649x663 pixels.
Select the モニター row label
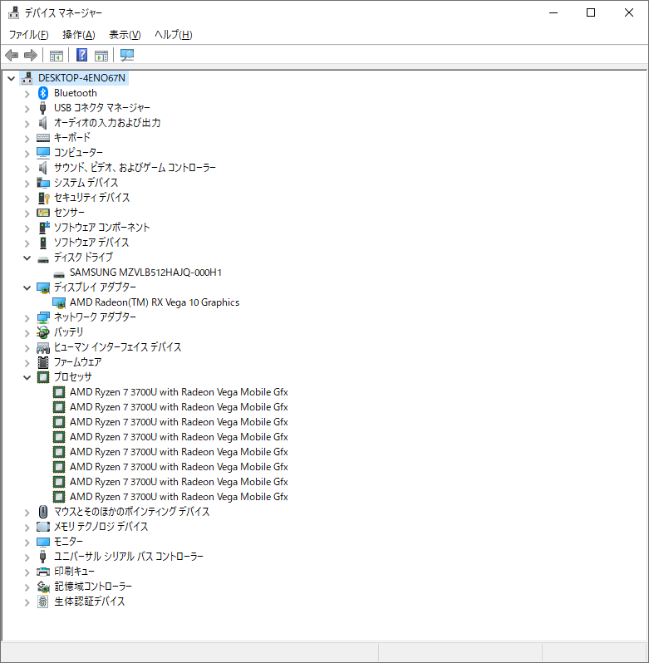(x=68, y=541)
